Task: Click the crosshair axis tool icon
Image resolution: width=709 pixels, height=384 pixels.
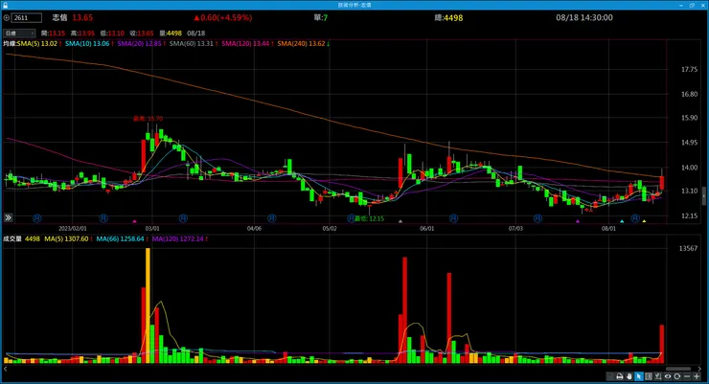Action: pyautogui.click(x=658, y=376)
